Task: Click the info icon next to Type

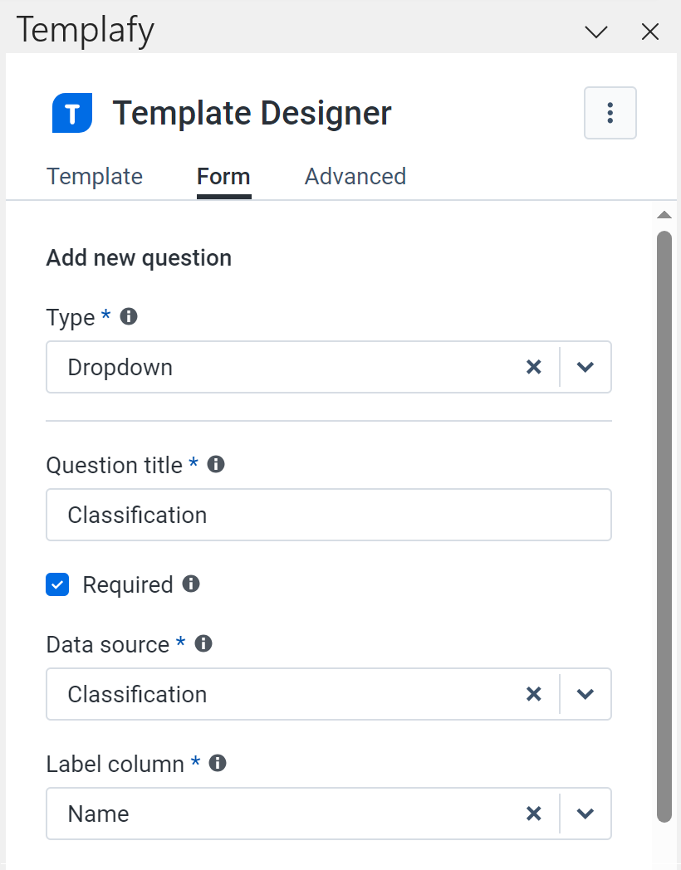Action: [x=130, y=316]
